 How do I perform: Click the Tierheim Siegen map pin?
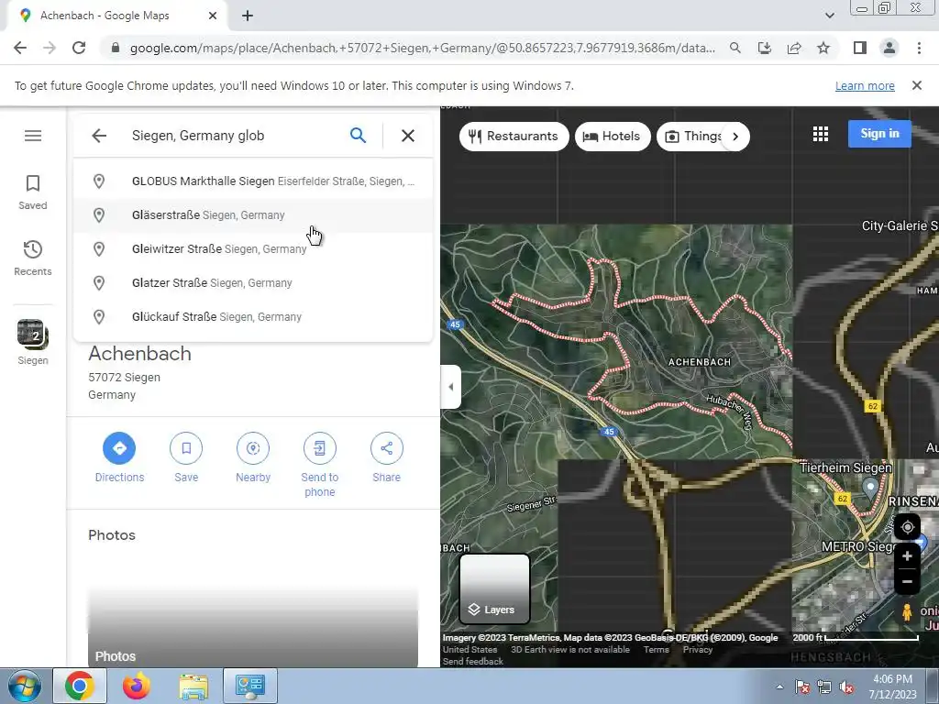click(x=871, y=487)
